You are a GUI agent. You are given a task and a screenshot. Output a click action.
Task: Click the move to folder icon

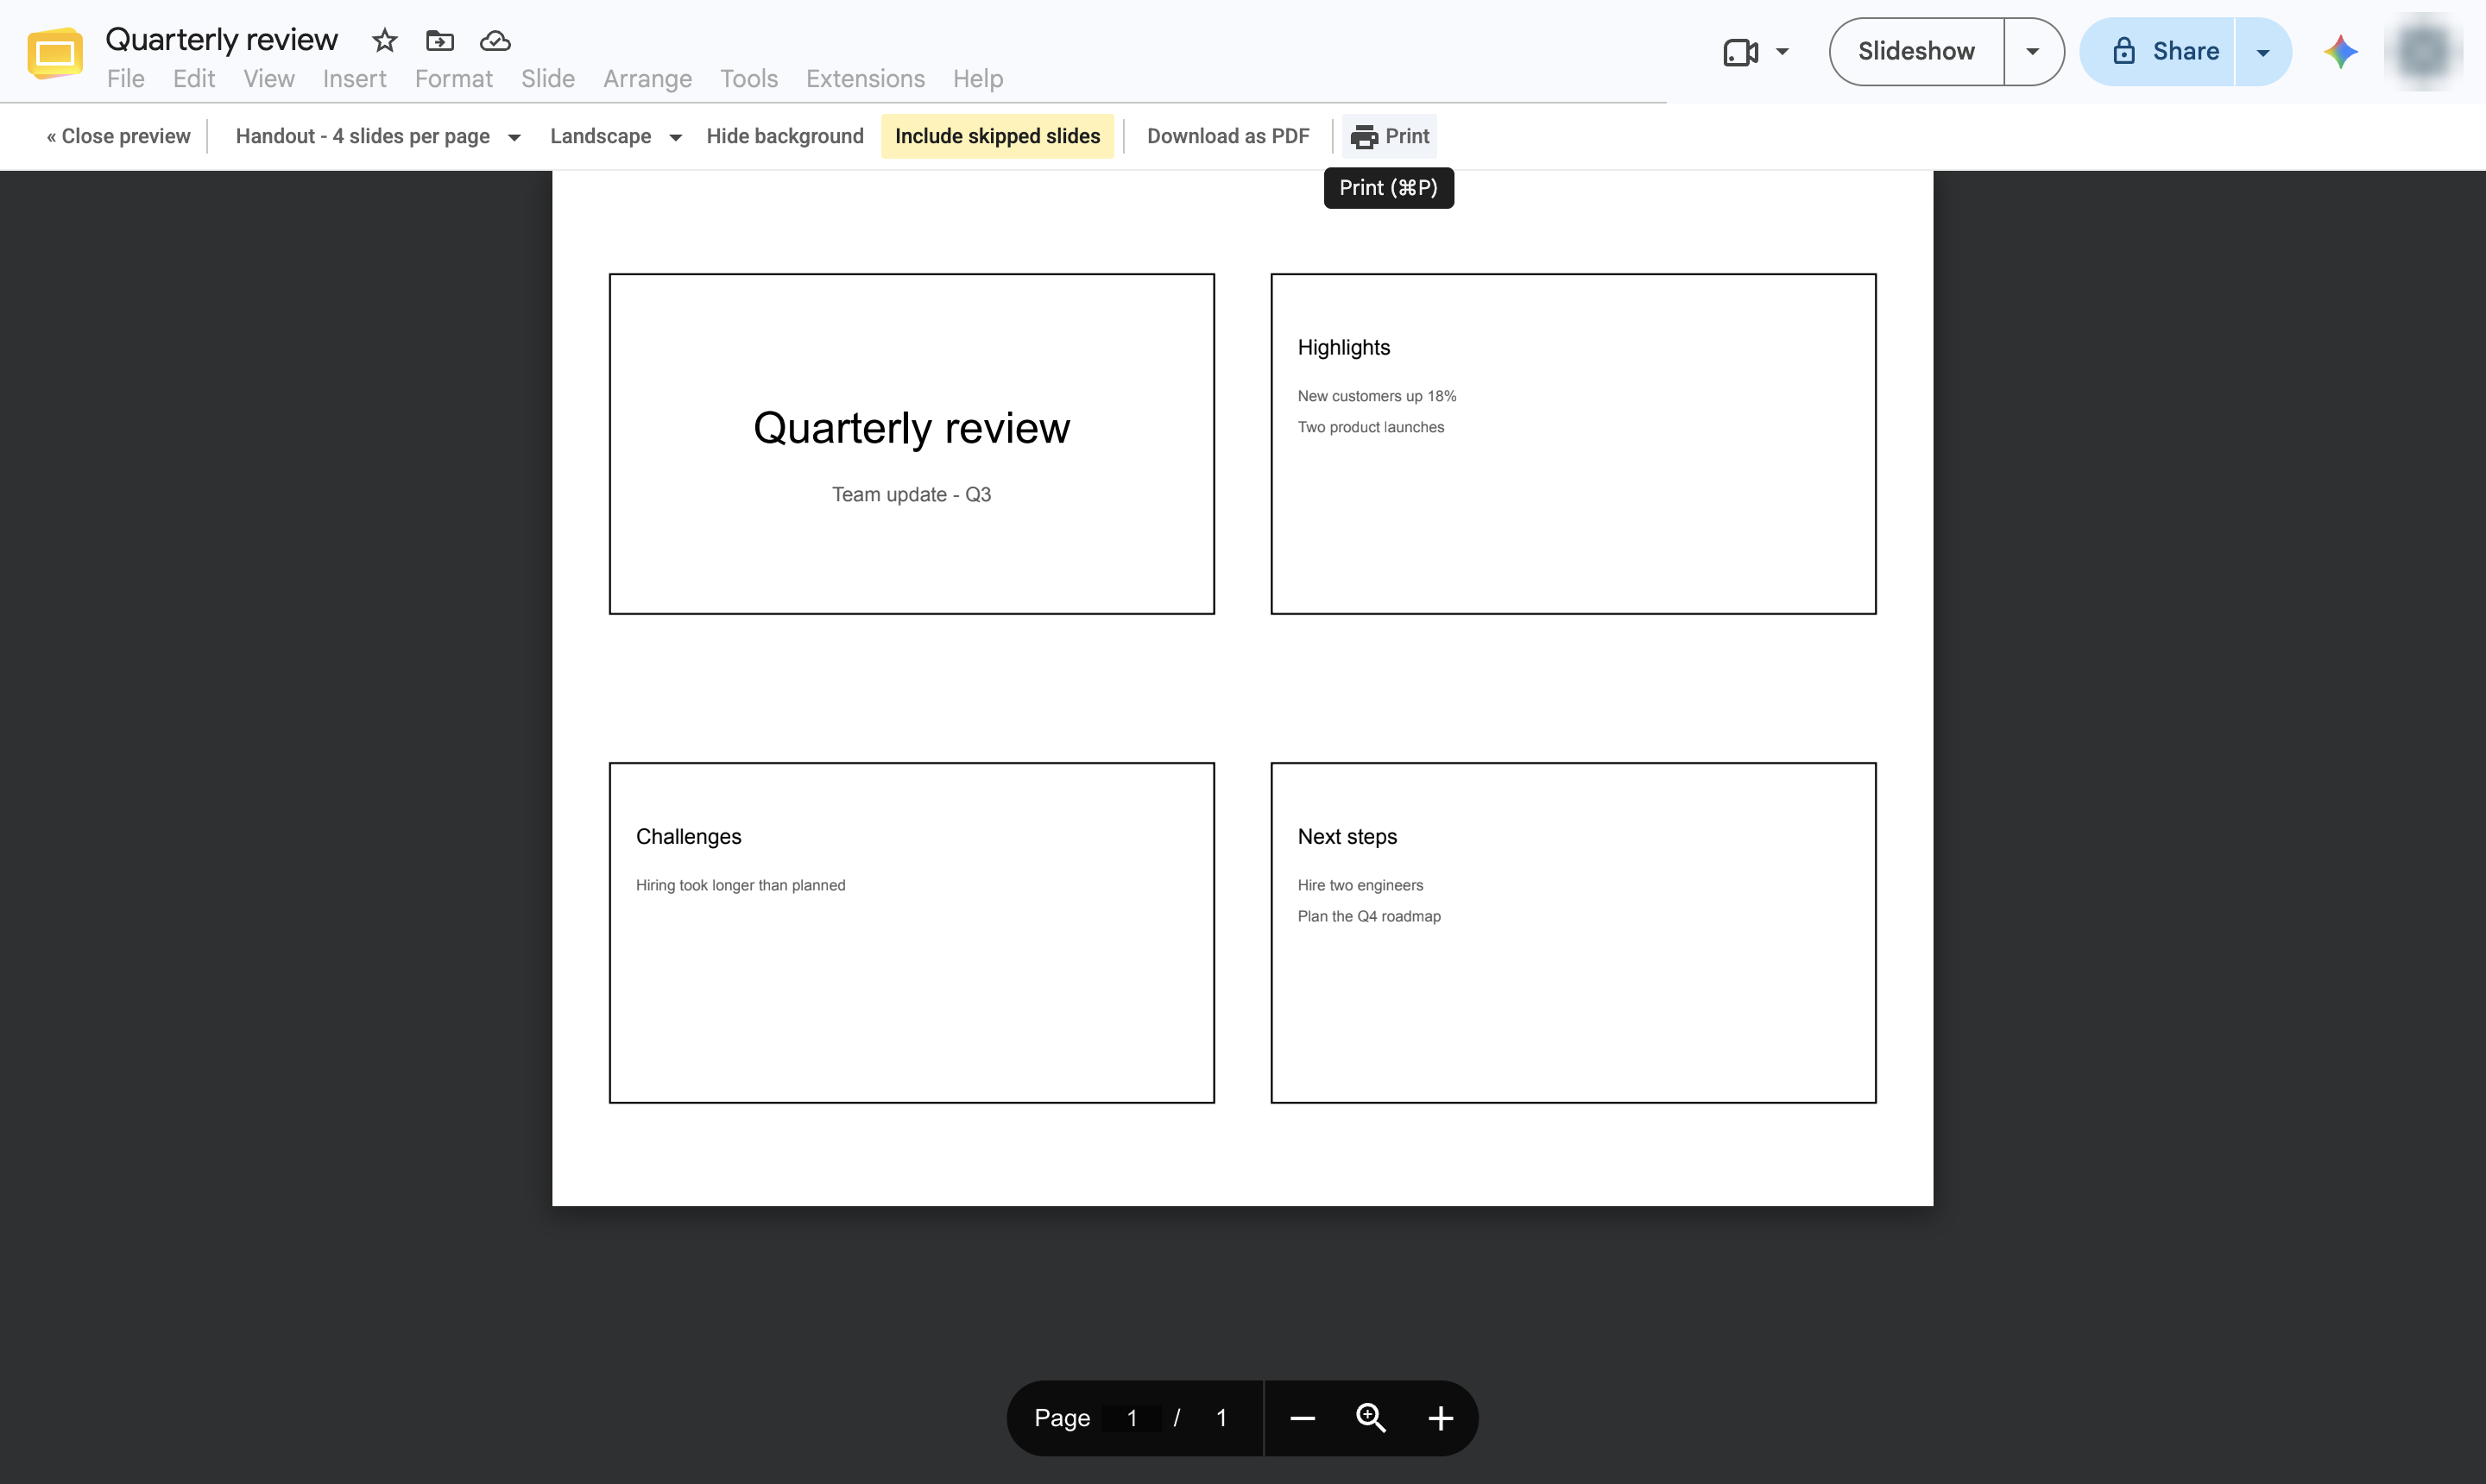(440, 41)
